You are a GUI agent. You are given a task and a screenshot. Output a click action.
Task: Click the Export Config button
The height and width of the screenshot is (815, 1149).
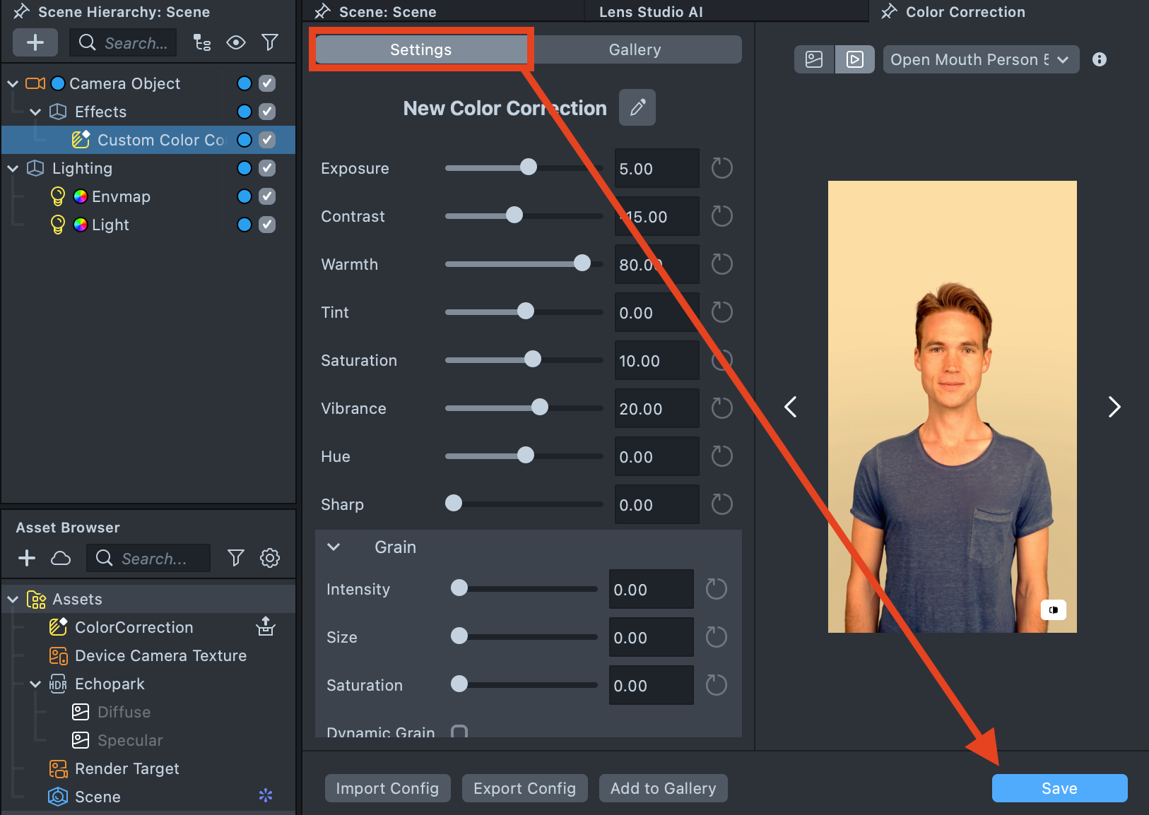coord(524,788)
